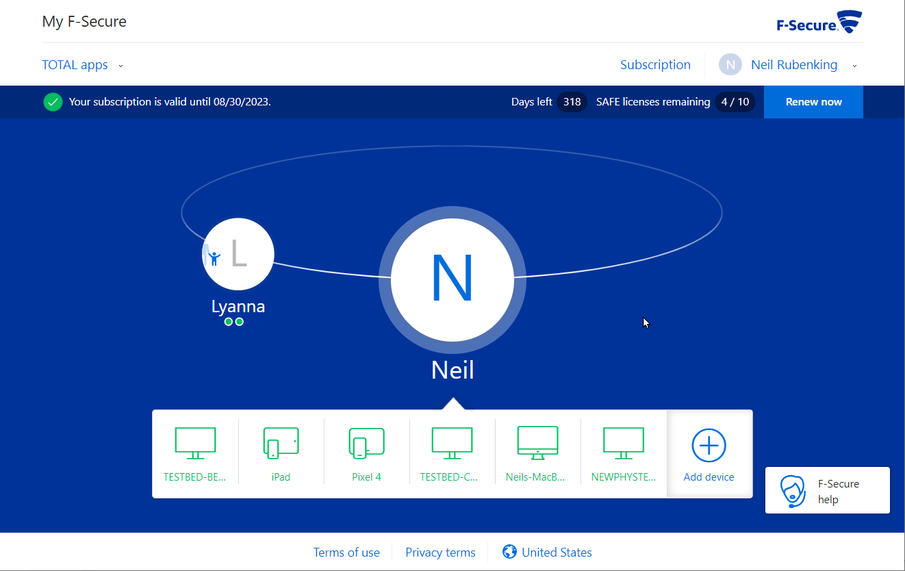The image size is (905, 571).
Task: Change the United States region link
Action: [557, 553]
